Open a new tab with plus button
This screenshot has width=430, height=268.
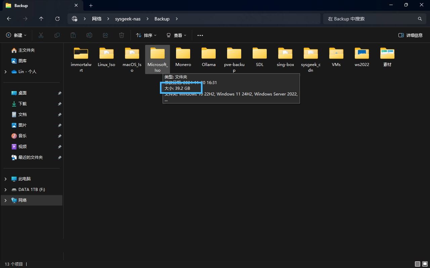click(91, 5)
